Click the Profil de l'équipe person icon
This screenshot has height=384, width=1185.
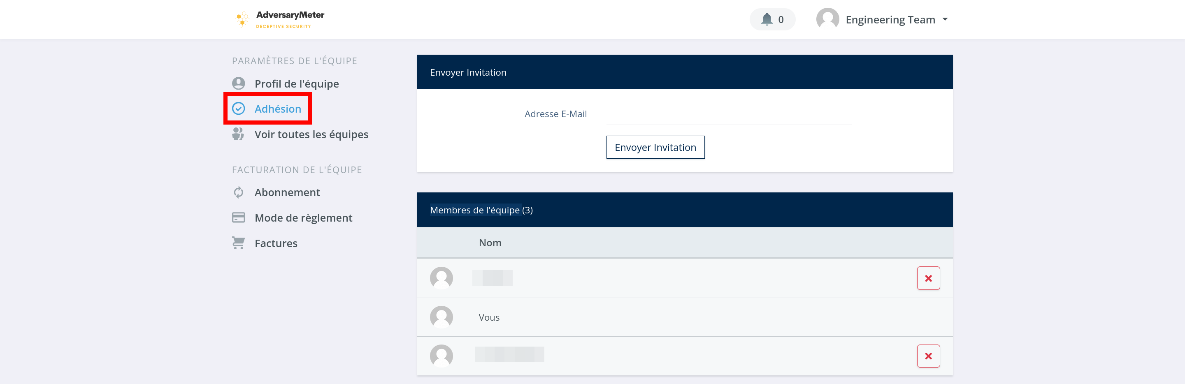[x=238, y=84]
